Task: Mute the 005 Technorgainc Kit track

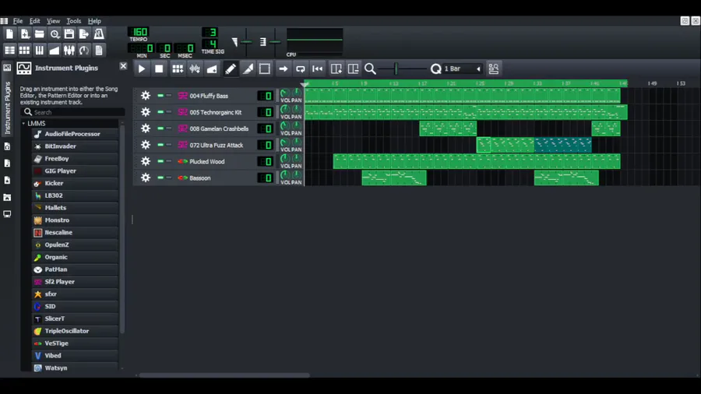Action: (x=160, y=112)
